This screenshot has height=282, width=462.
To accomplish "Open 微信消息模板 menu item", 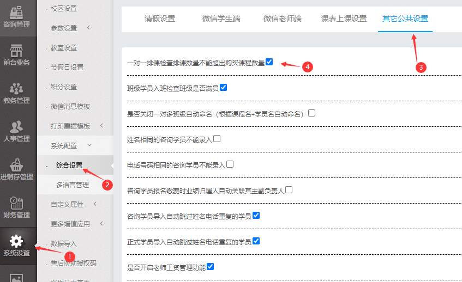I will pyautogui.click(x=70, y=107).
